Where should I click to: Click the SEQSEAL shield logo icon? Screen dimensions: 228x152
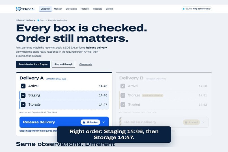click(18, 9)
